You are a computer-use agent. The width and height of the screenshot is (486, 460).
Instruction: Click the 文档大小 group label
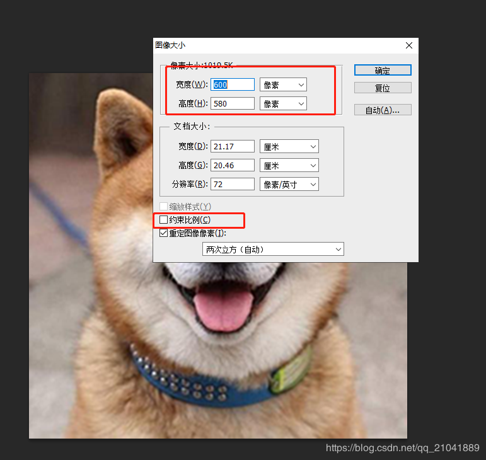click(192, 127)
